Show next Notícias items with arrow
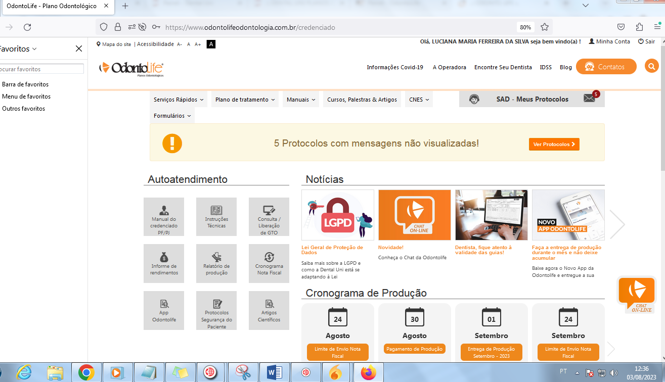 click(x=617, y=224)
